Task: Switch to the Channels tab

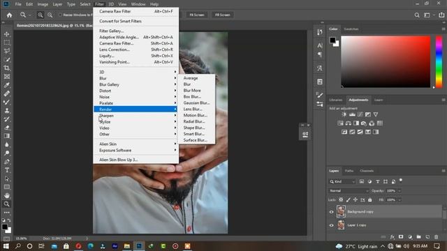Action: (x=367, y=171)
